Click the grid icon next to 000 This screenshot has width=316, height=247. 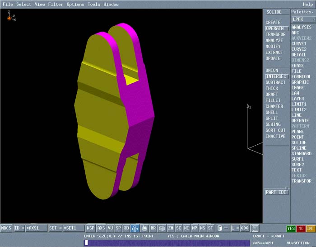(x=255, y=228)
